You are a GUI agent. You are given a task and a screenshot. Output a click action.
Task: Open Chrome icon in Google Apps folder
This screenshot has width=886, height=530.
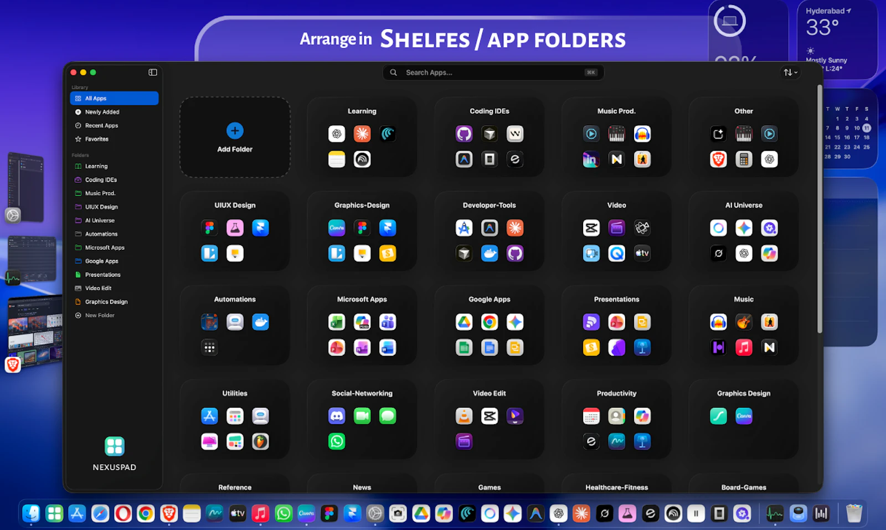(490, 322)
